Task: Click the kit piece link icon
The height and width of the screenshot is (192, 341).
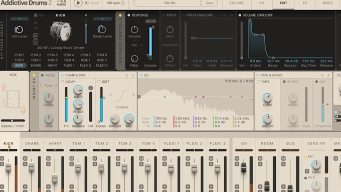Action: tap(42, 15)
